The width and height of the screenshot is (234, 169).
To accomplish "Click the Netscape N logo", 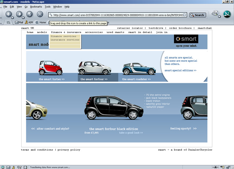I will 227,14.
